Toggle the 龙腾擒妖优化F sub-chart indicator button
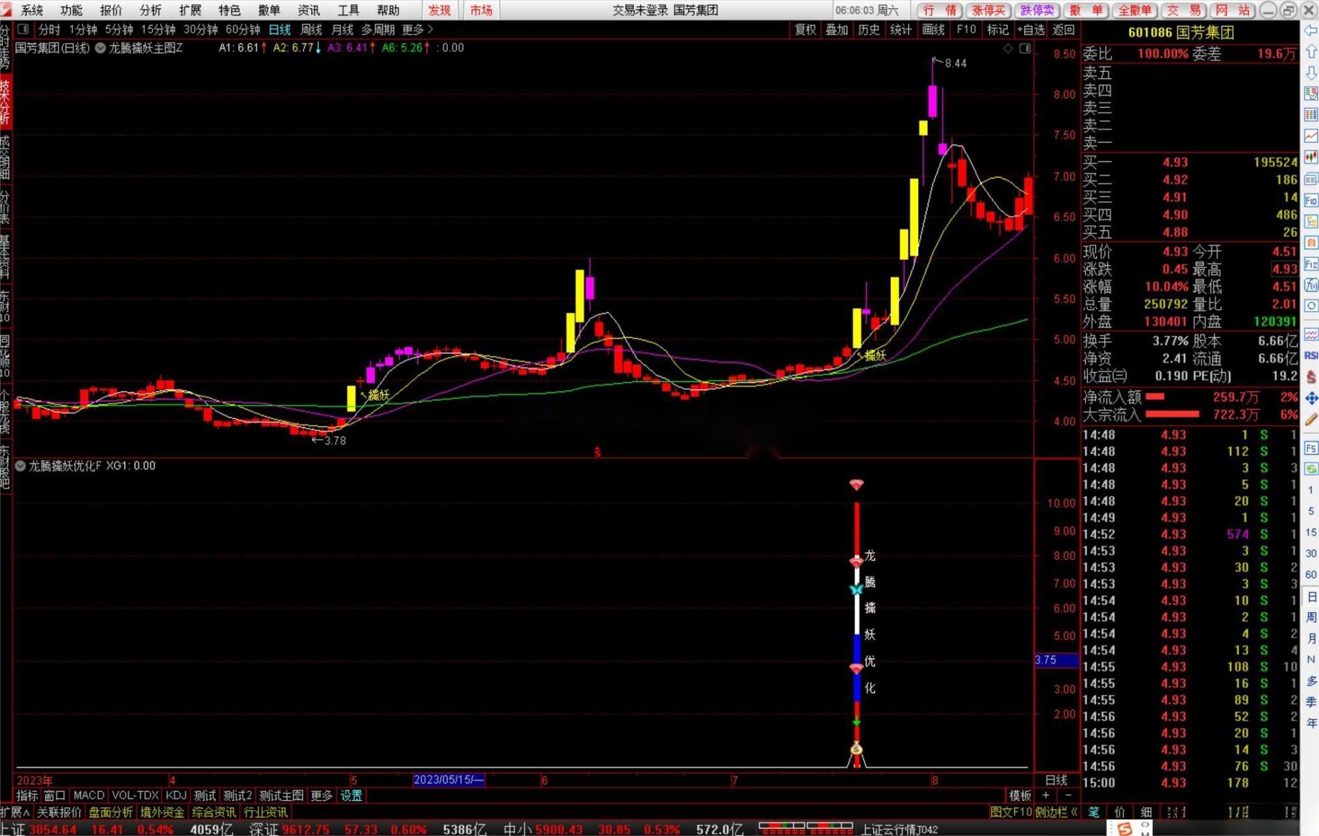Screen dimensions: 1319x836 (20, 466)
